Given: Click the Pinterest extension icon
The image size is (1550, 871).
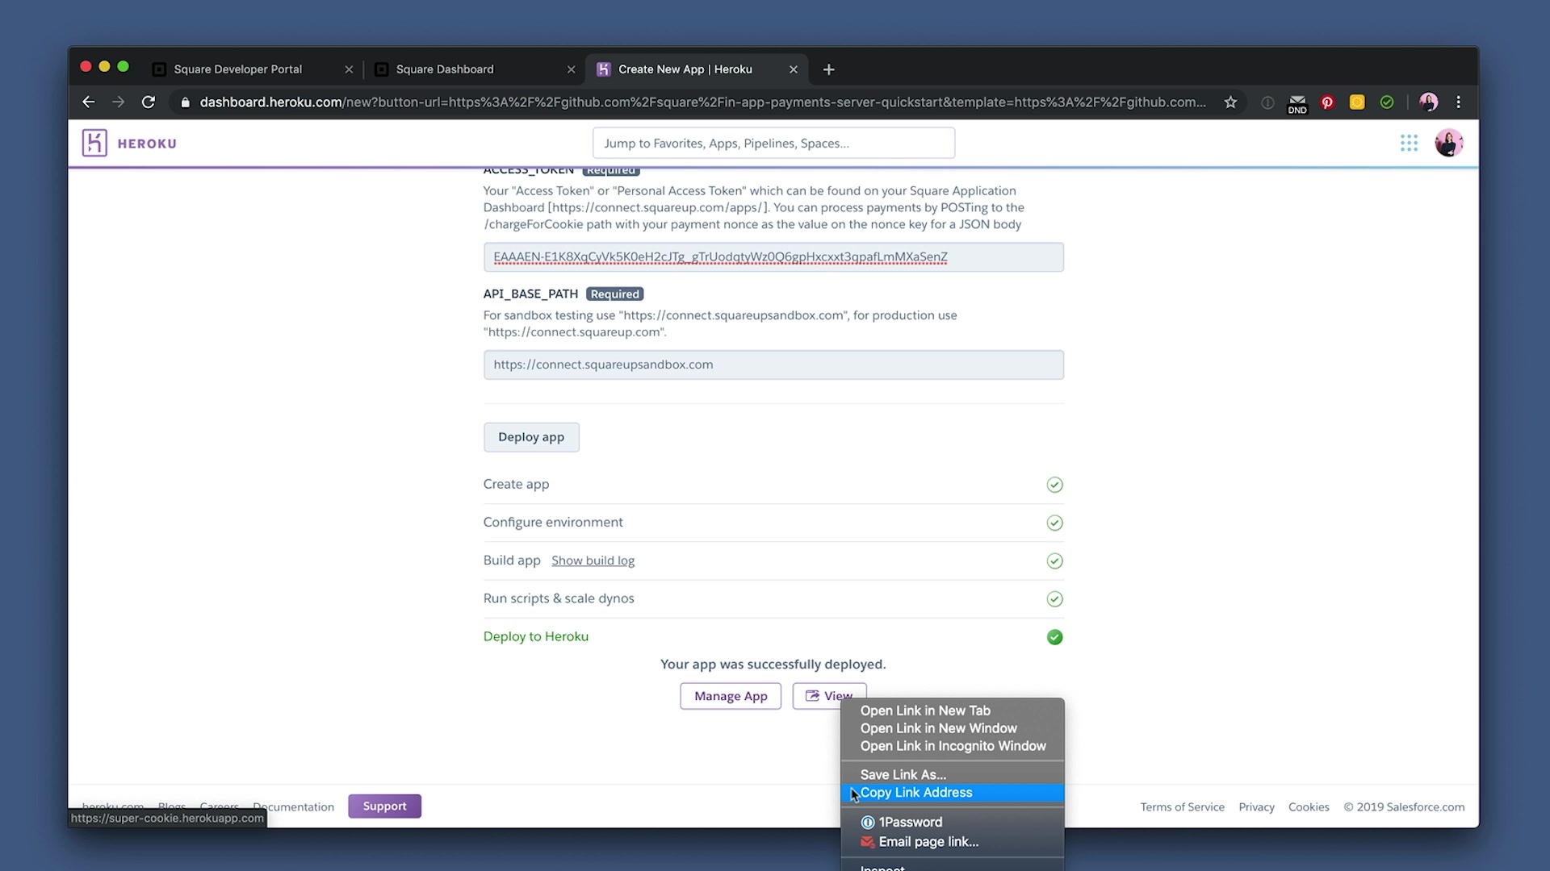Looking at the screenshot, I should 1327,102.
